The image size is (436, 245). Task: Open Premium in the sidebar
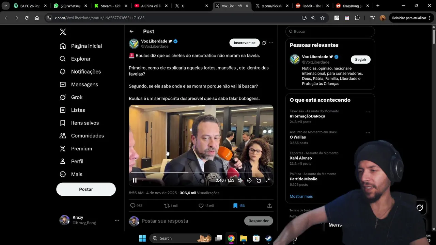[x=76, y=149]
